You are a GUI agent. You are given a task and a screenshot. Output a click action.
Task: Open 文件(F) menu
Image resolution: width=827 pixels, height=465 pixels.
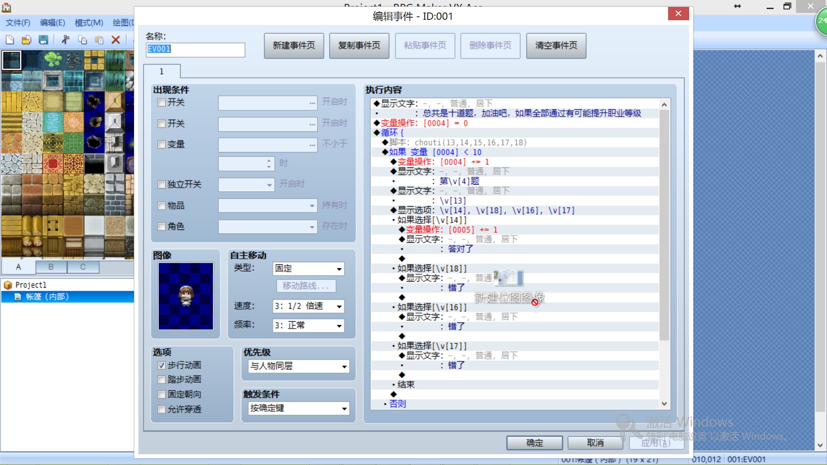tap(18, 23)
